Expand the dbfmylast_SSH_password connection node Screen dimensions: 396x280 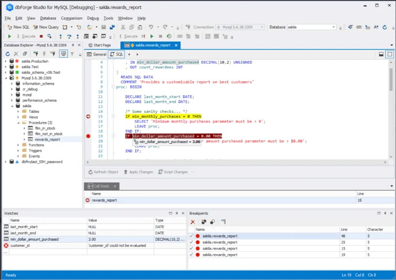point(6,162)
